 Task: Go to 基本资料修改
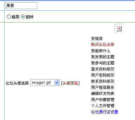coord(103,69)
